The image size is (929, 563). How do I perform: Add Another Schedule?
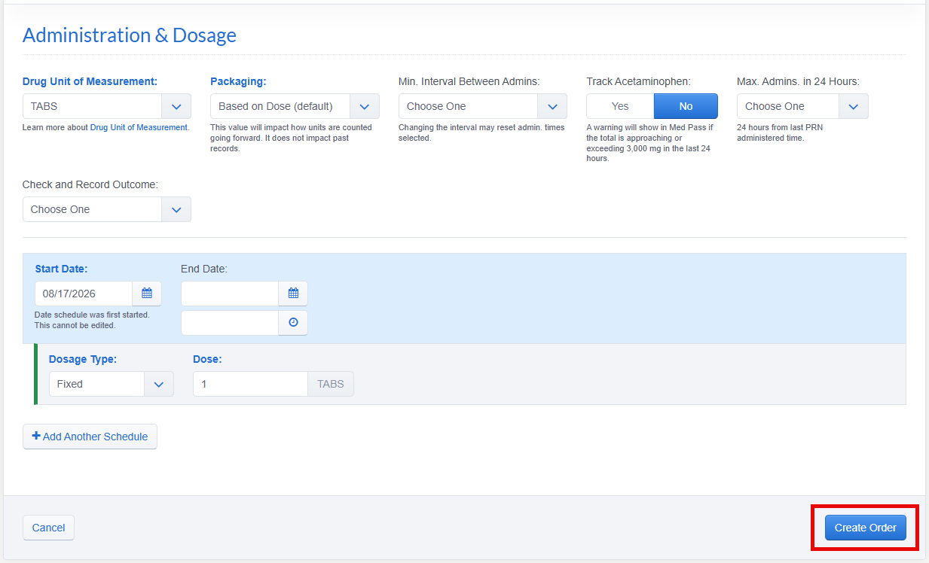click(x=90, y=437)
